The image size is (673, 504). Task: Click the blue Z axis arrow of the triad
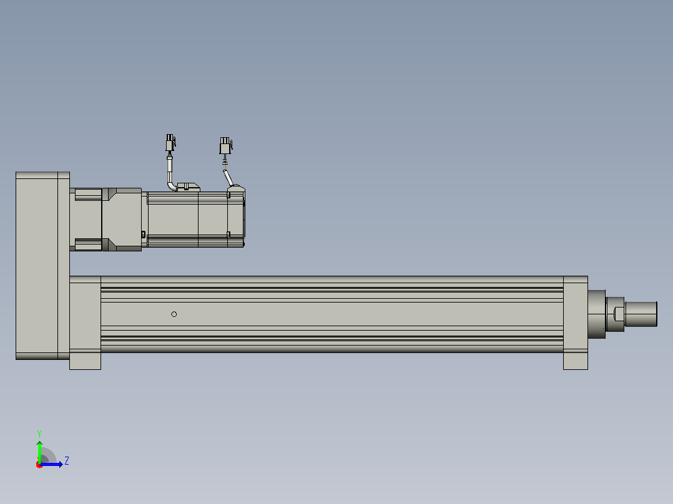(x=51, y=464)
